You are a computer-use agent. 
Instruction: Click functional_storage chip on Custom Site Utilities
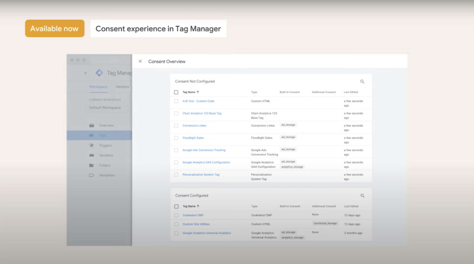pos(325,223)
